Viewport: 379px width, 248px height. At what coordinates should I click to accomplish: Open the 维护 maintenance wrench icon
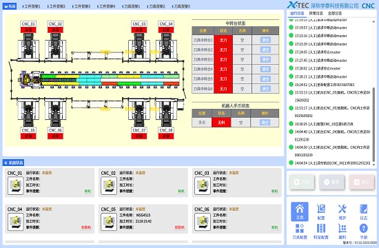[342, 211]
